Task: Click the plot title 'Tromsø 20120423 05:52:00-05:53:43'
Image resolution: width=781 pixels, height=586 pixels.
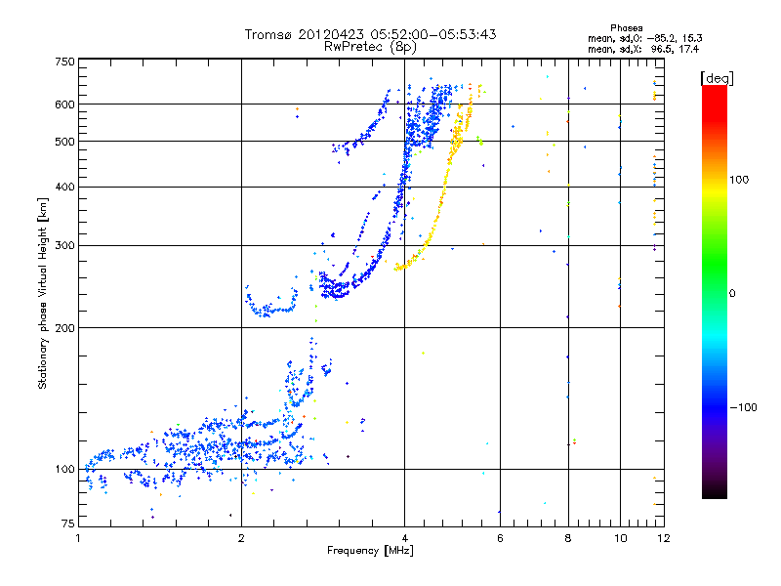Action: coord(370,34)
